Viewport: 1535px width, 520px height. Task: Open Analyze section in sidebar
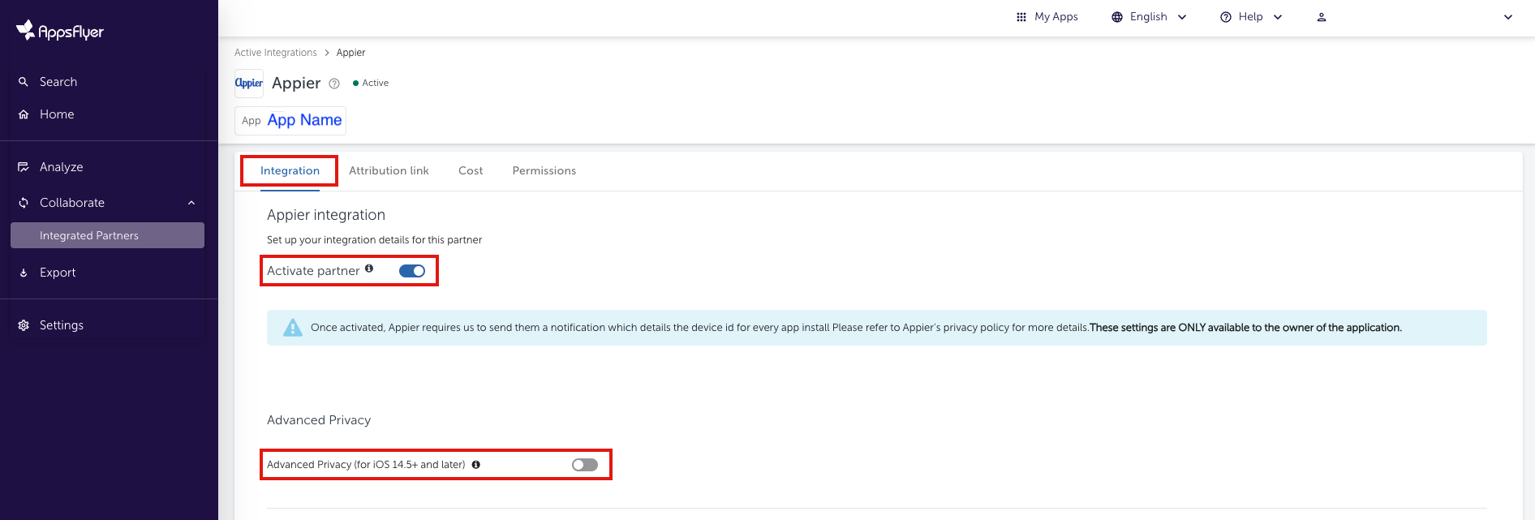pos(62,167)
